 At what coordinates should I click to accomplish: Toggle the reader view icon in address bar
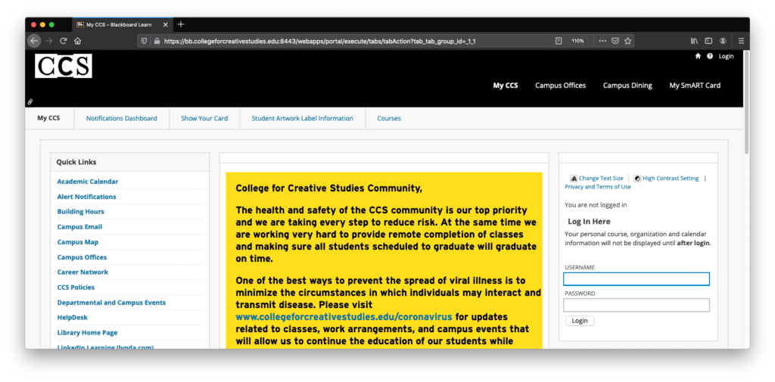click(559, 41)
